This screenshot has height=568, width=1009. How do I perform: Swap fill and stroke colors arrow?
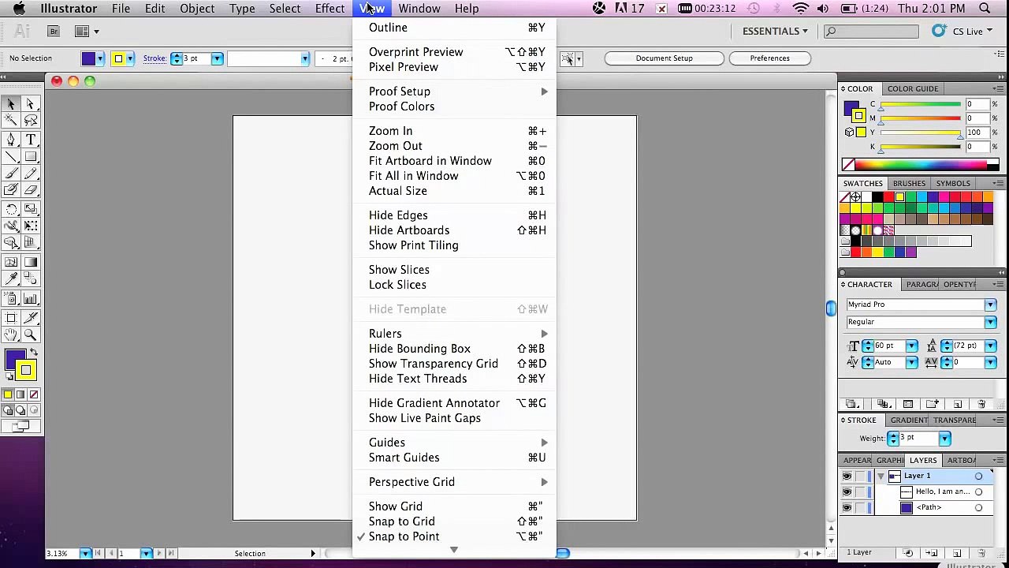(34, 354)
